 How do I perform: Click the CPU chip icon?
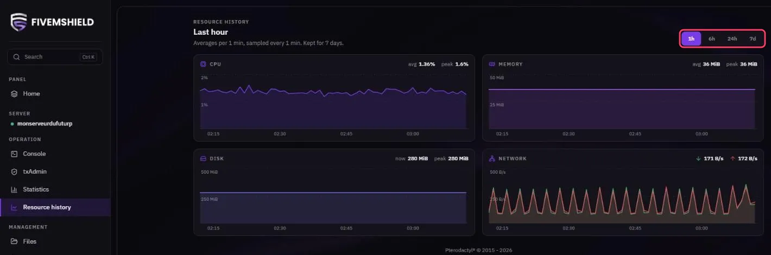click(203, 64)
